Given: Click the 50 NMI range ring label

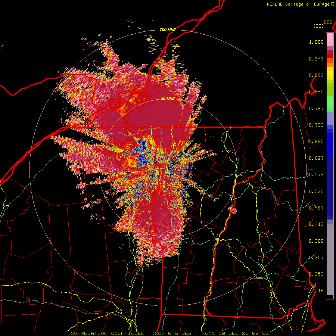Looking at the screenshot, I should click(168, 99).
